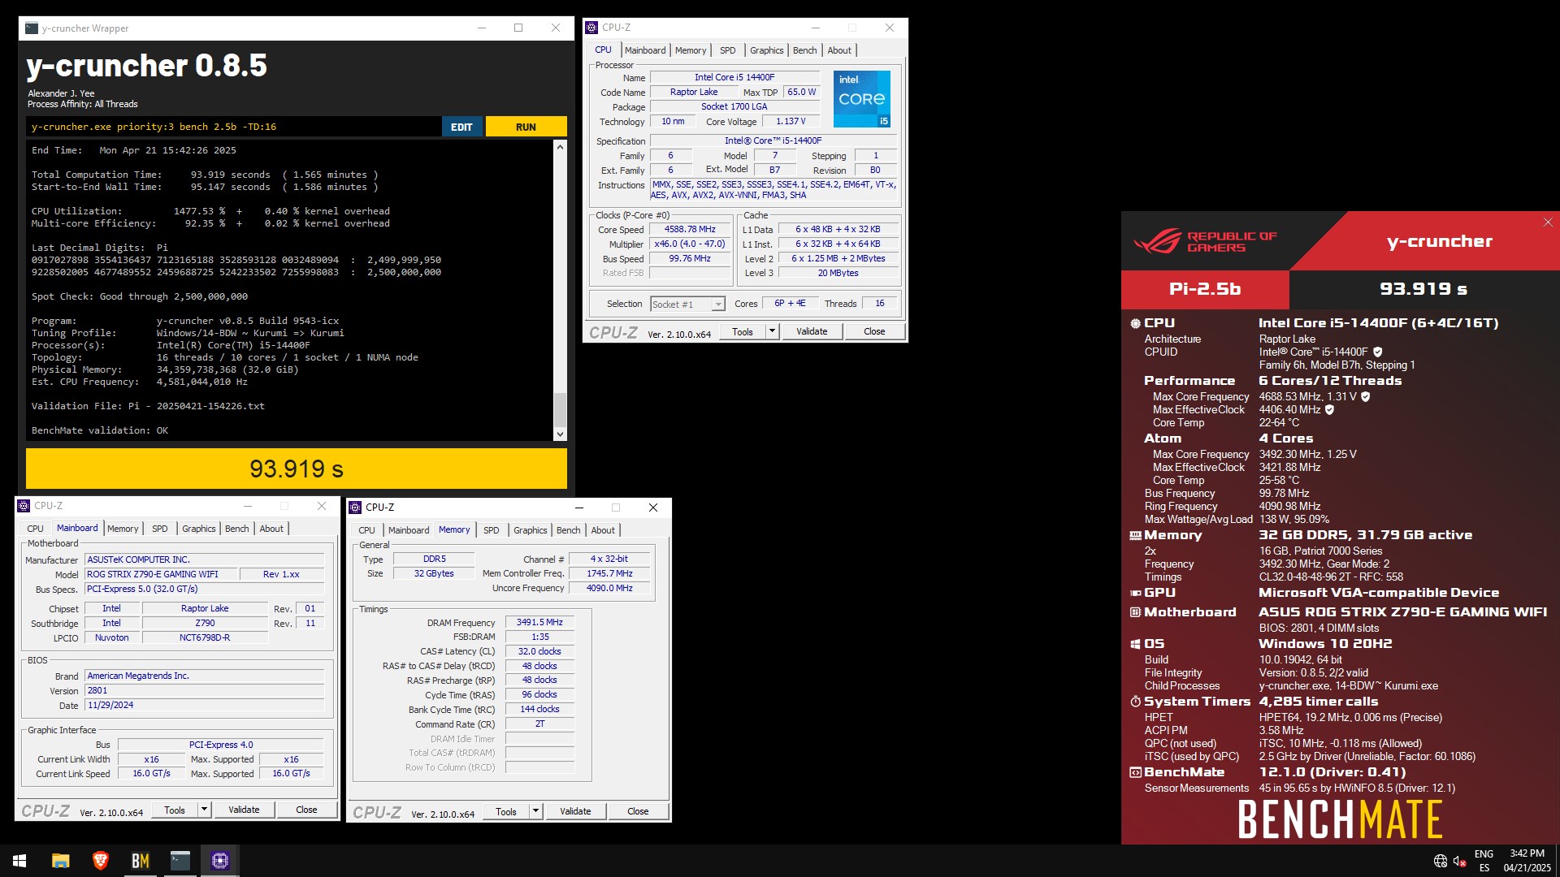Viewport: 1560px width, 877px height.
Task: Click Validate in CPU-Z Memory window
Action: click(x=575, y=811)
